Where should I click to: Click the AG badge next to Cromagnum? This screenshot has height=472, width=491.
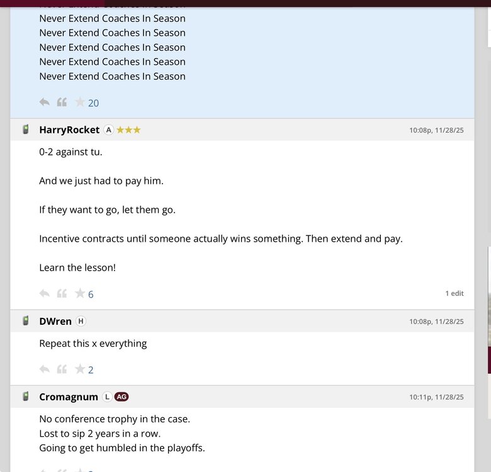click(121, 396)
